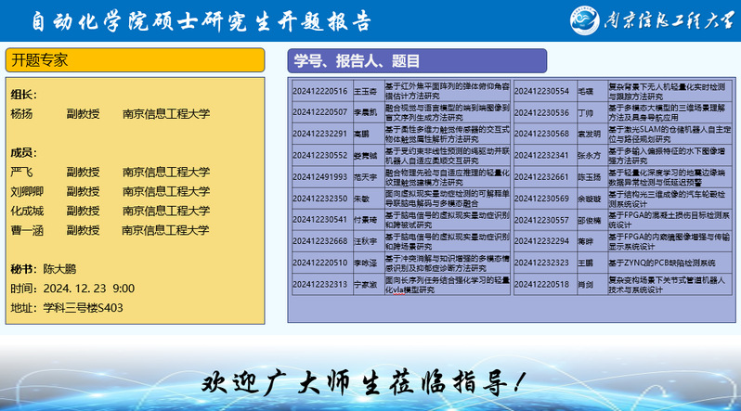Click student ID 202412232313 in last left row
The height and width of the screenshot is (411, 741).
pyautogui.click(x=320, y=284)
